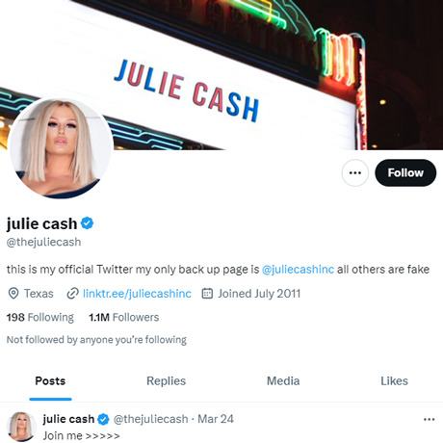Switch to the Media tab

(x=283, y=381)
